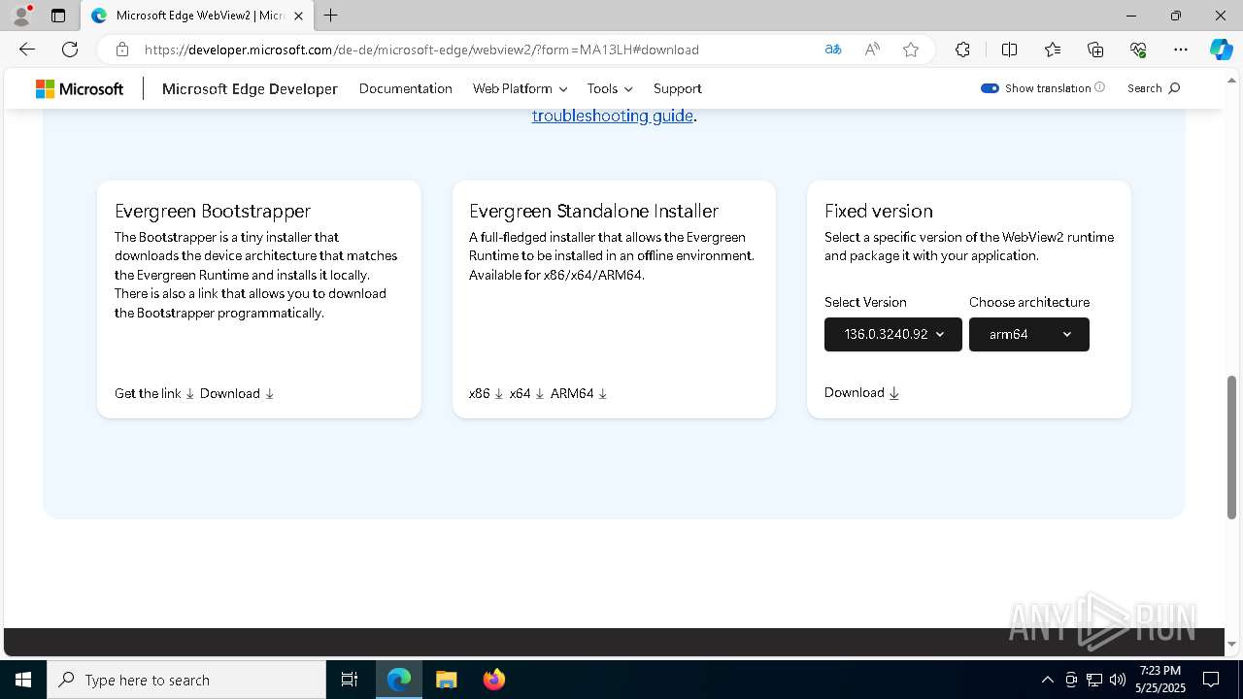Viewport: 1243px width, 699px height.
Task: Open the network icon in tray
Action: (1093, 680)
